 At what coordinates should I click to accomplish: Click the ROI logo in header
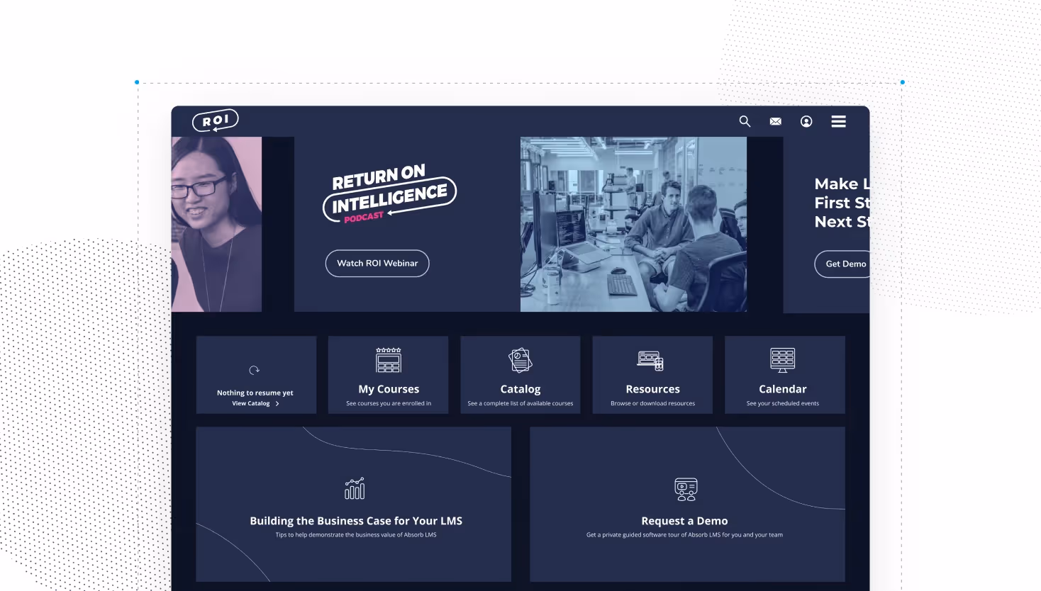(x=216, y=120)
